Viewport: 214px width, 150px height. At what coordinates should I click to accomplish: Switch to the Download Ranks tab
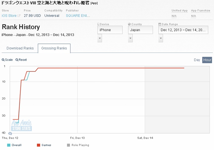(x=20, y=48)
